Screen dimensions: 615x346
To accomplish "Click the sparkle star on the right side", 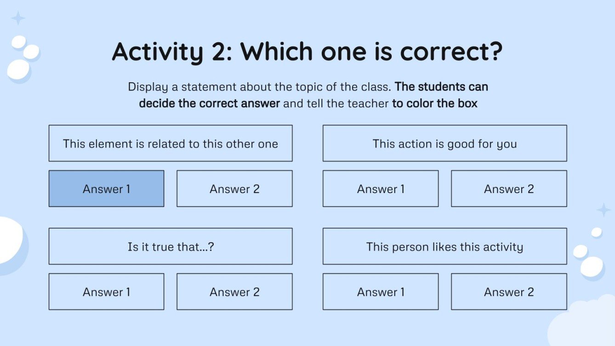I will click(x=603, y=210).
